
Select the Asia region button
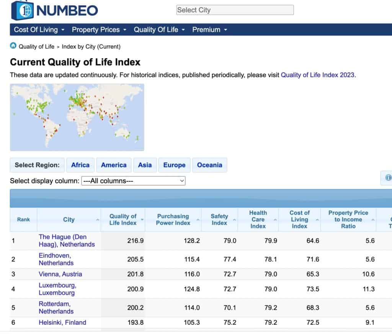pyautogui.click(x=145, y=165)
